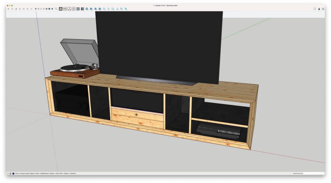Select the Hidden Line face style

44,9
